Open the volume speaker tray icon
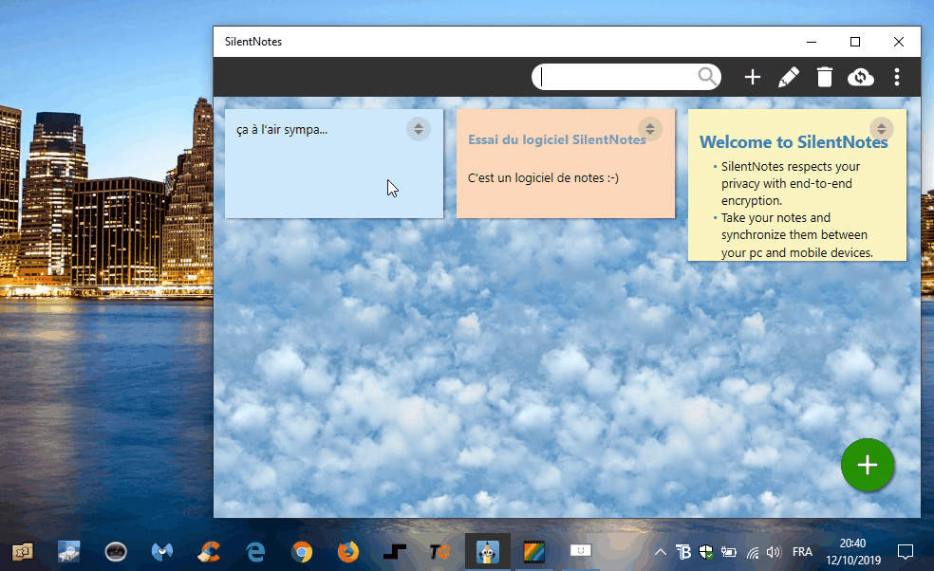Image resolution: width=934 pixels, height=571 pixels. click(x=774, y=553)
